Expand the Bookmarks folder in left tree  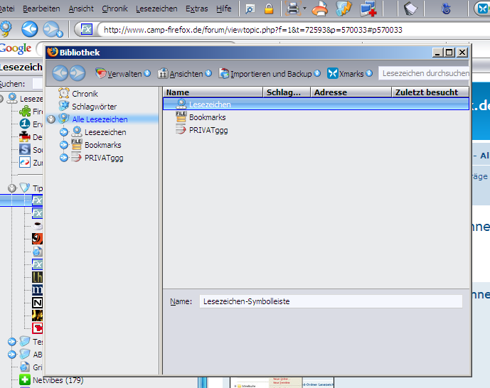pos(64,145)
